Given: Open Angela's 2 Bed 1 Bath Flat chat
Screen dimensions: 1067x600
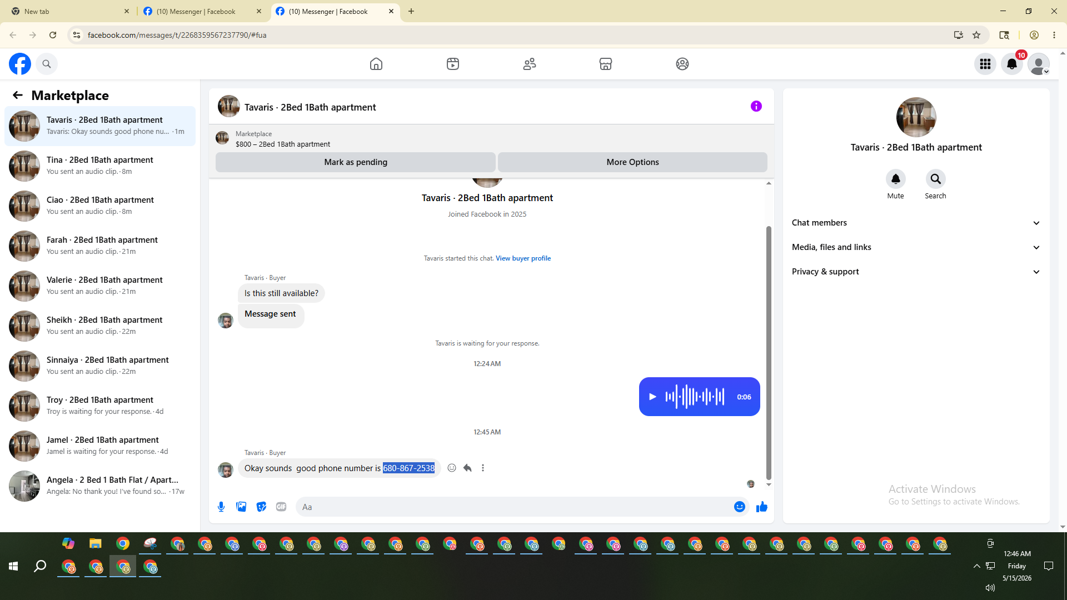Looking at the screenshot, I should 100,486.
